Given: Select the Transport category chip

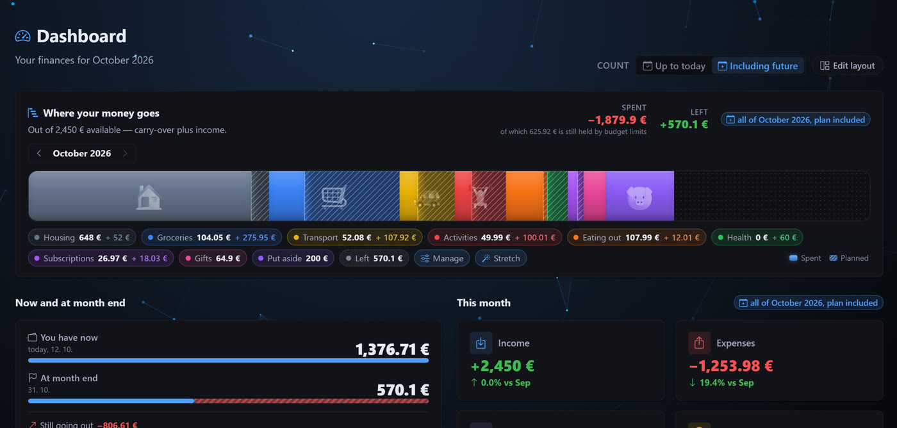Looking at the screenshot, I should coord(355,238).
